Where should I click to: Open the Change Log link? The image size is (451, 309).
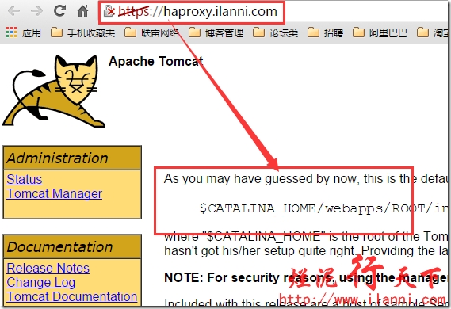41,282
